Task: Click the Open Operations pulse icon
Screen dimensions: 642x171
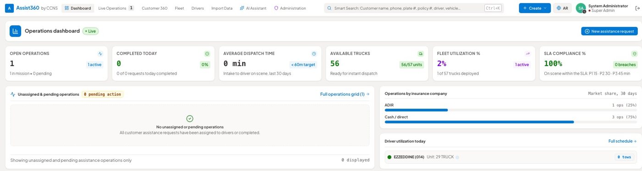Action: pyautogui.click(x=100, y=54)
